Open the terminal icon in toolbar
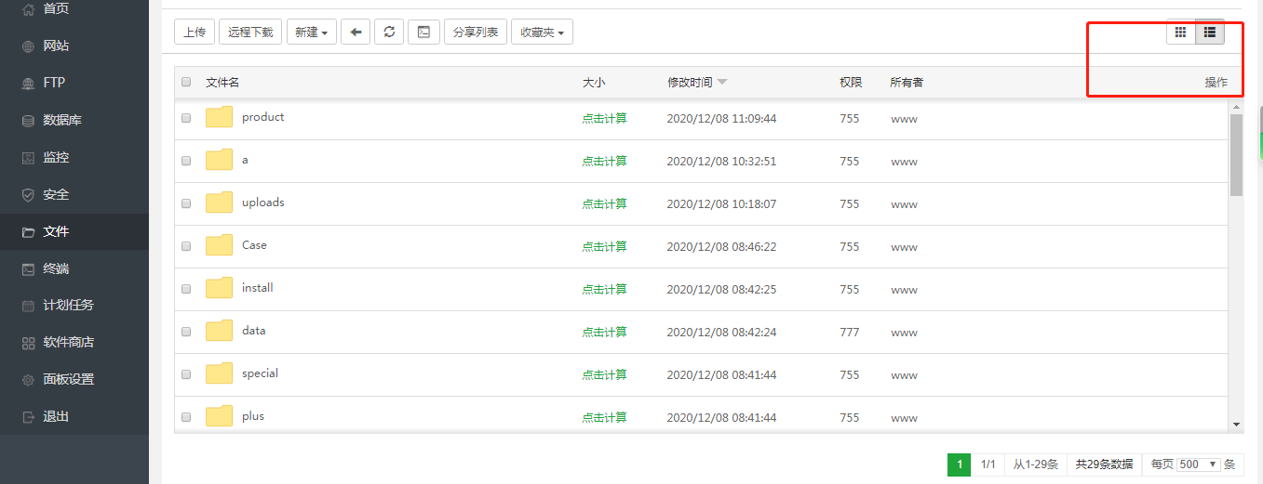 pos(423,32)
